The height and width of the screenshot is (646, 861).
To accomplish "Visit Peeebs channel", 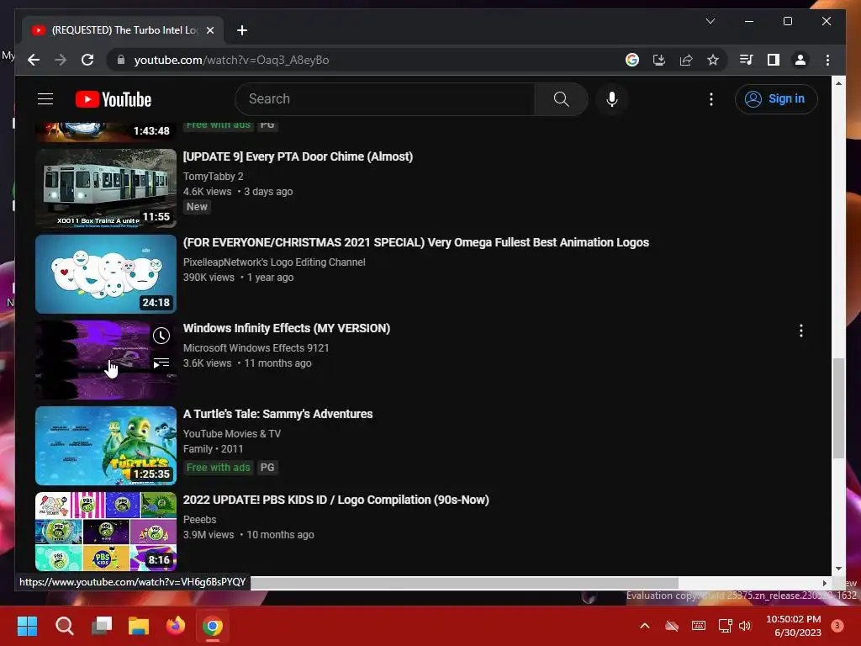I will pyautogui.click(x=199, y=519).
